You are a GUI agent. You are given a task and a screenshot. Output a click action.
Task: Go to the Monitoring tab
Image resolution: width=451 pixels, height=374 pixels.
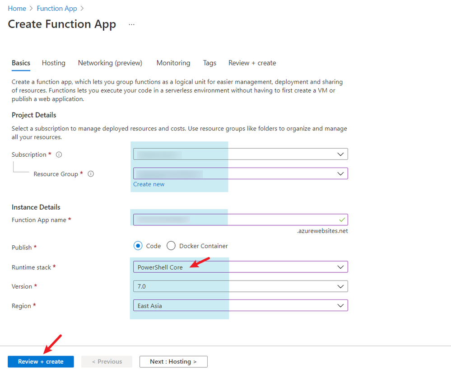click(x=173, y=63)
